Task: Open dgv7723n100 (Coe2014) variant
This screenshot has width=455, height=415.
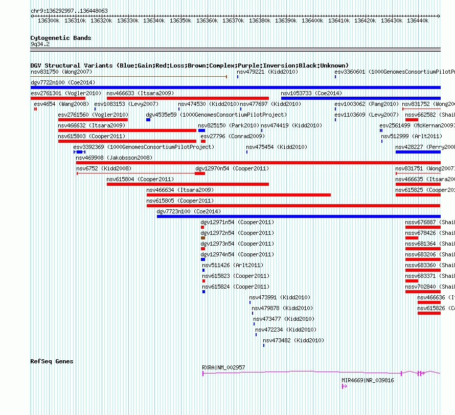Action: [x=189, y=211]
